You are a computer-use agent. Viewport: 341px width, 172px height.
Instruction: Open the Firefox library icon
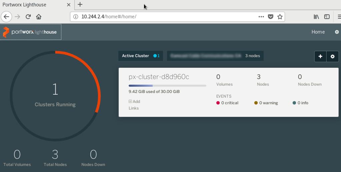(316, 17)
